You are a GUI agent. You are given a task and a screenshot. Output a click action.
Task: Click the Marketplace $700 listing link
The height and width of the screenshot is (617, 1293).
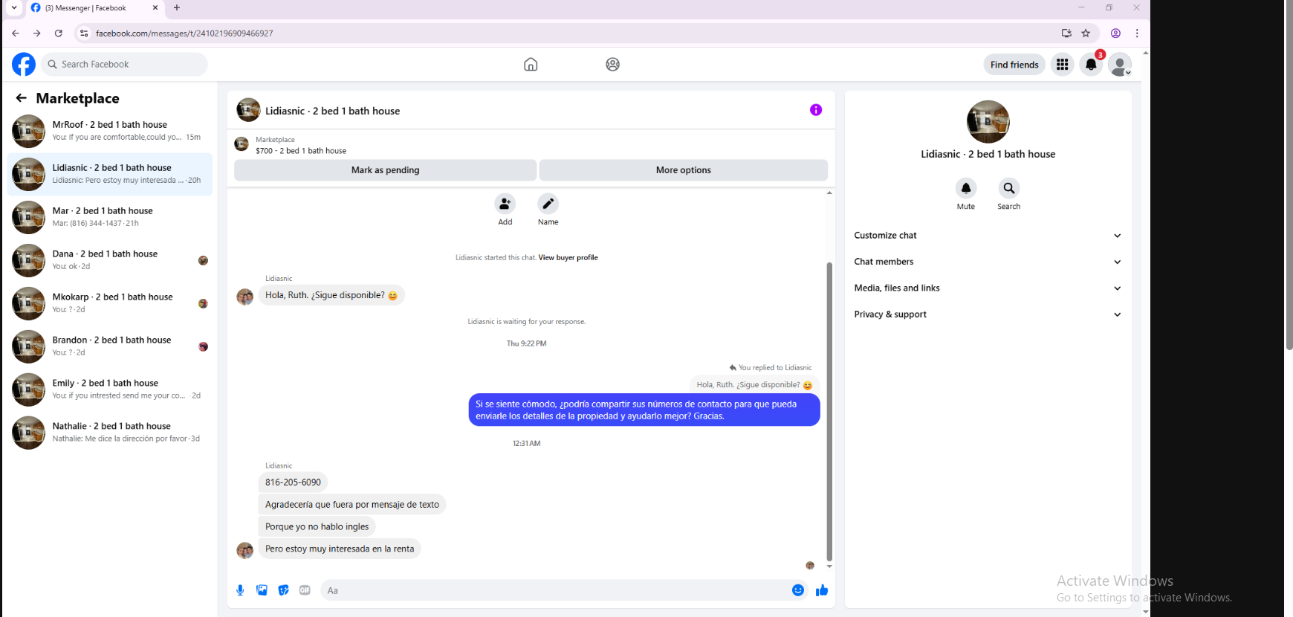click(x=301, y=151)
